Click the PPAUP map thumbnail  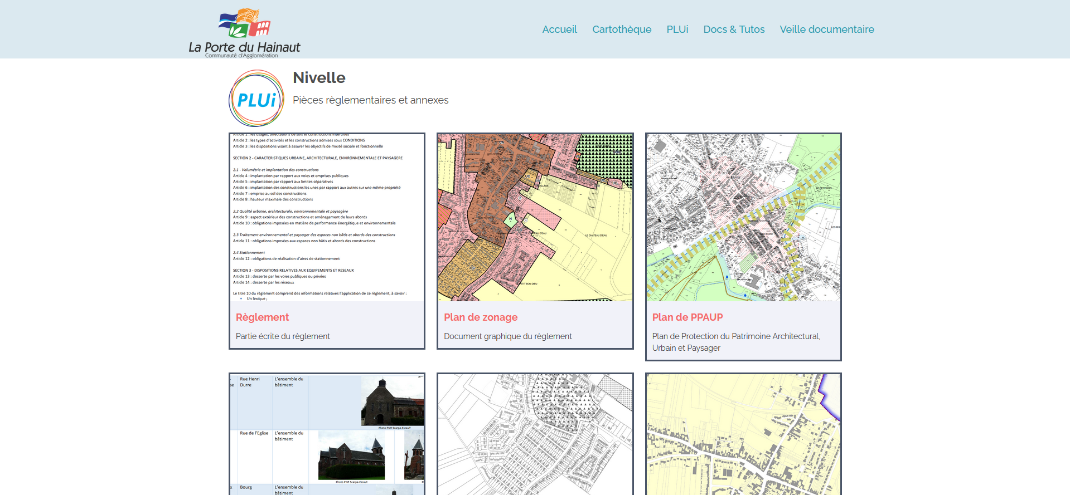click(743, 218)
